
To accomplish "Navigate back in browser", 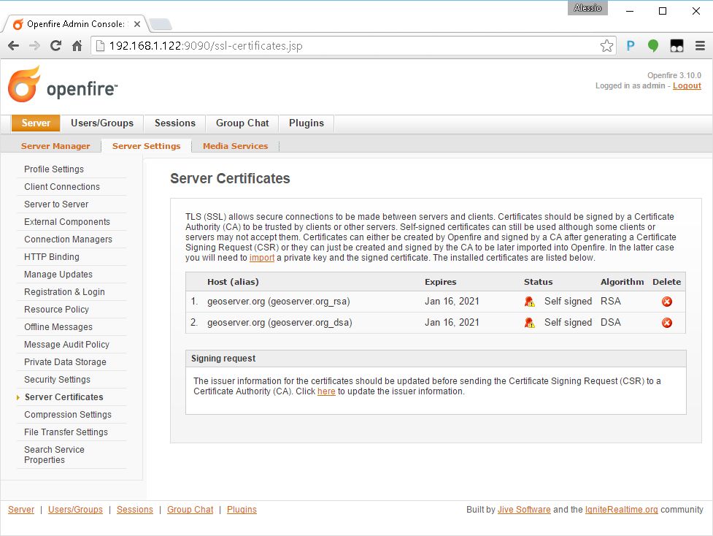I will (13, 46).
